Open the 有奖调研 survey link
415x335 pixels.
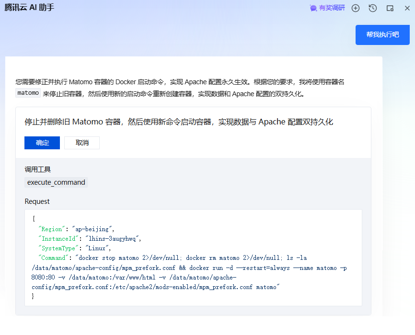[x=332, y=8]
